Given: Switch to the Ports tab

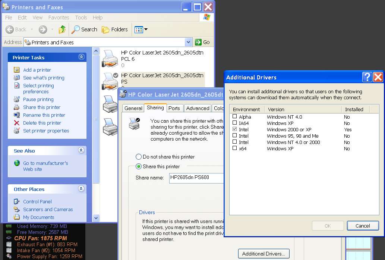Looking at the screenshot, I should [174, 109].
